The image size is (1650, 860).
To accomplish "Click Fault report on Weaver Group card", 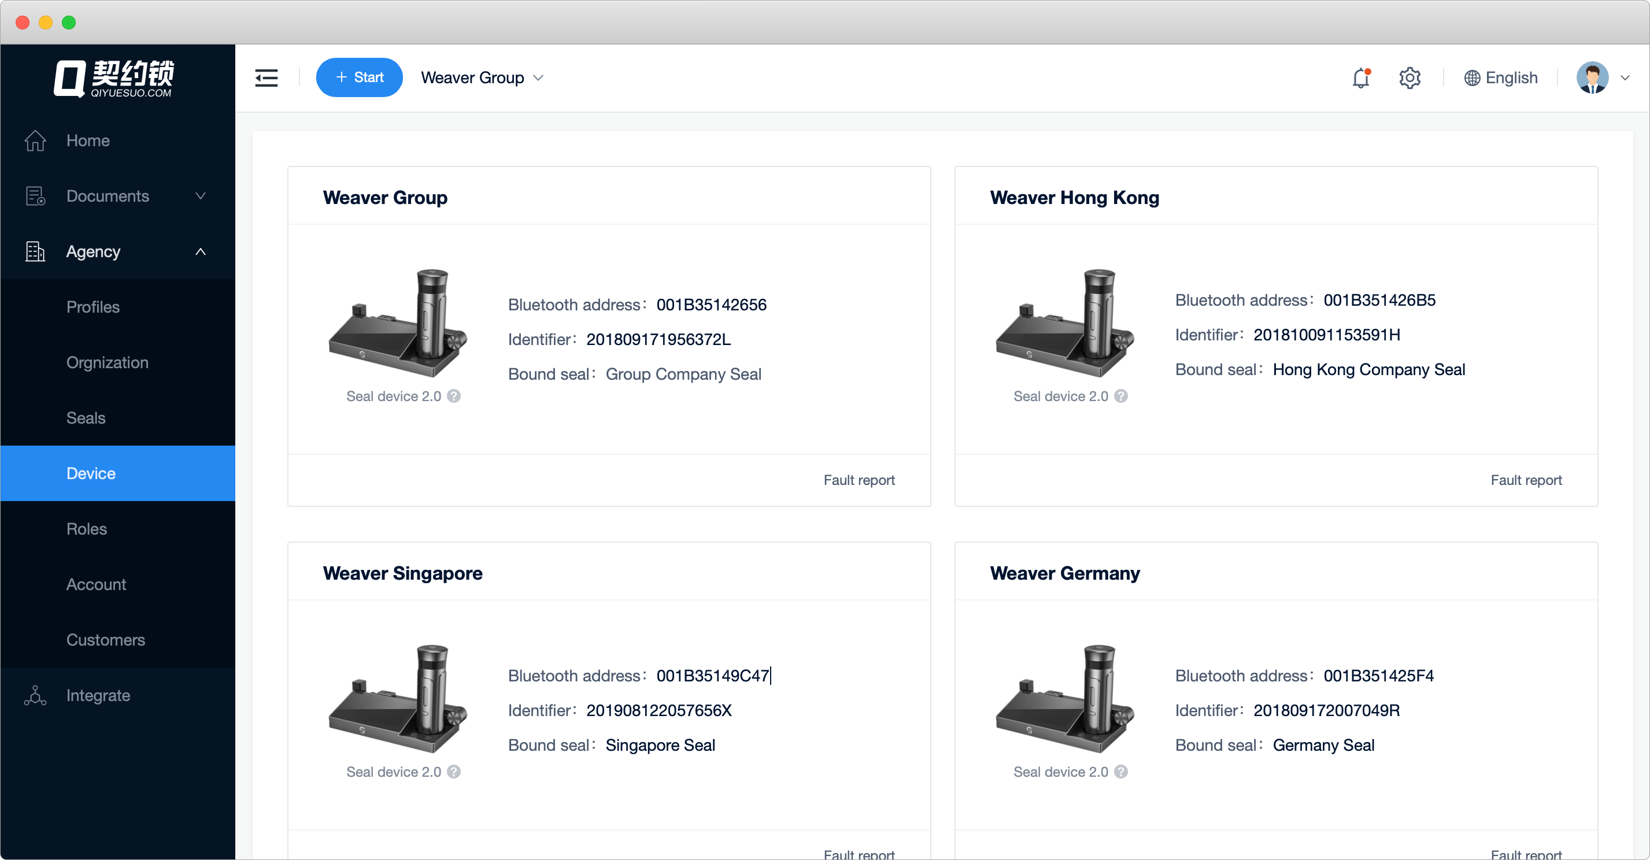I will 859,480.
